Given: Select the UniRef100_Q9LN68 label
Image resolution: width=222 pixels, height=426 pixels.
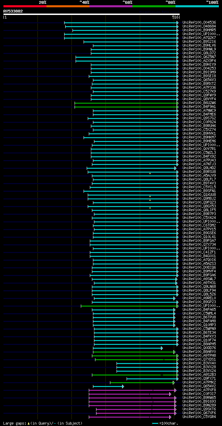Looking at the screenshot, I should tap(199, 287).
